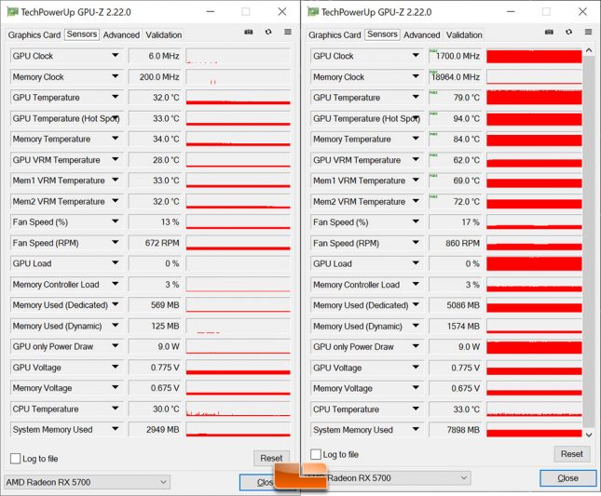Open Memory Clock dropdown in left window
The width and height of the screenshot is (601, 496).
coord(115,76)
